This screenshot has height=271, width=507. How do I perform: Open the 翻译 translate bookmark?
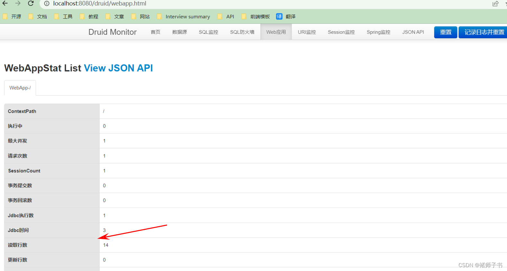point(286,16)
